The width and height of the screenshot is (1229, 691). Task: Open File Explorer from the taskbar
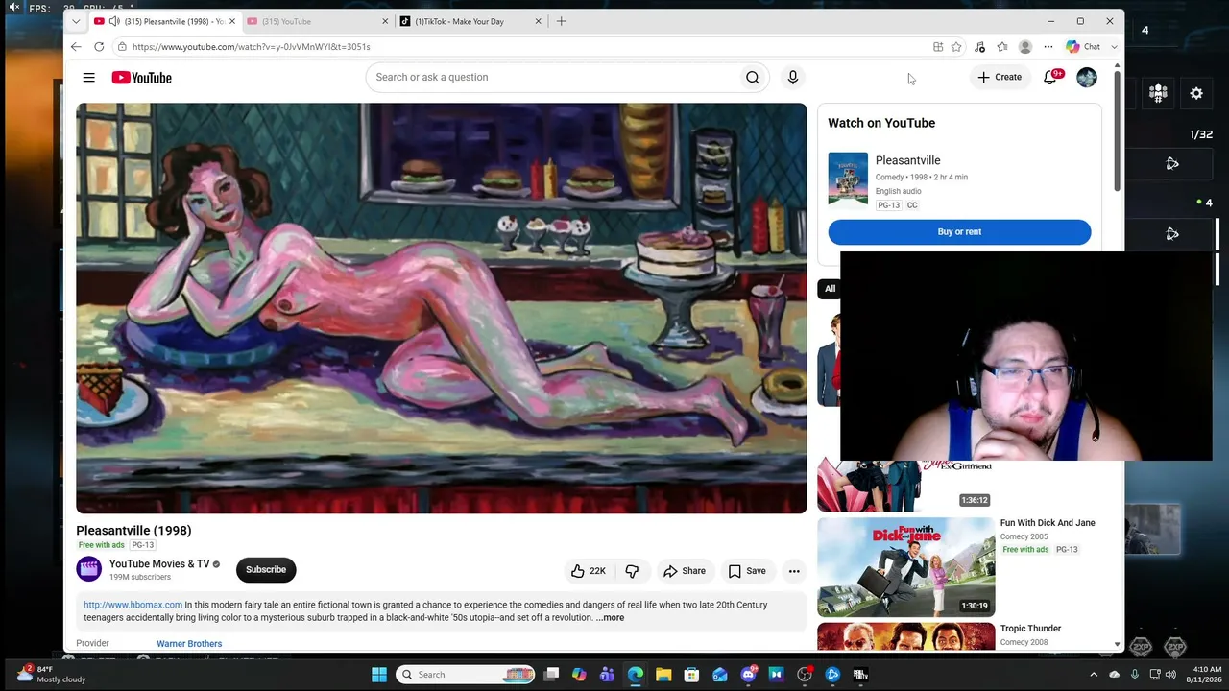point(663,675)
